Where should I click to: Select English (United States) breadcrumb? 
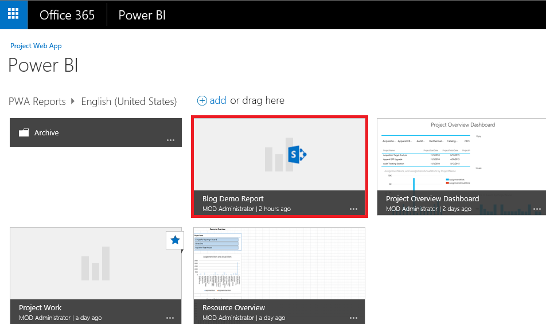(x=129, y=102)
